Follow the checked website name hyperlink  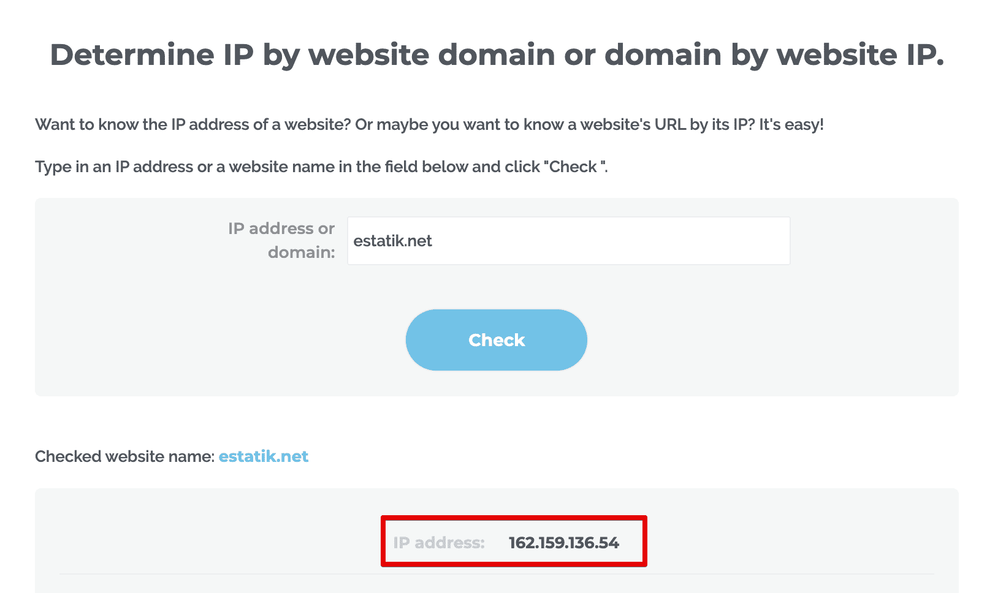pyautogui.click(x=264, y=456)
